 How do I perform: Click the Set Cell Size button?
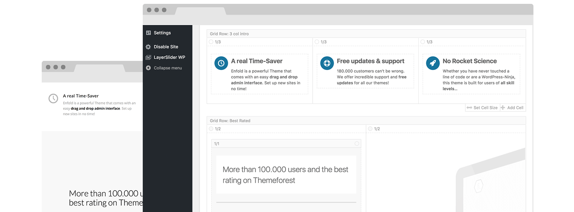482,108
